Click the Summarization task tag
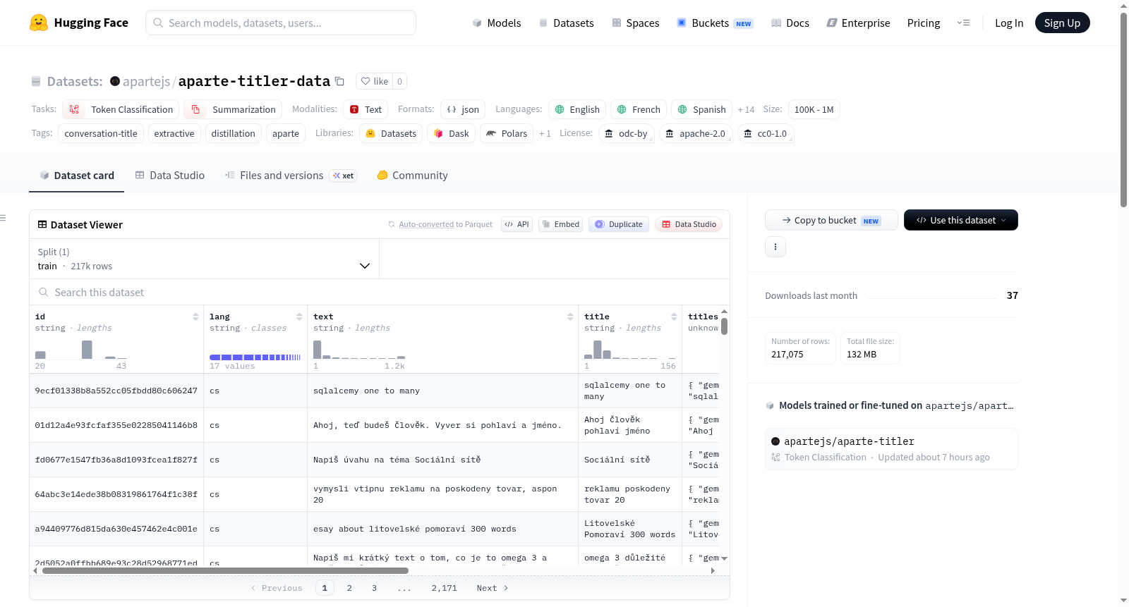The image size is (1129, 607). pyautogui.click(x=233, y=109)
